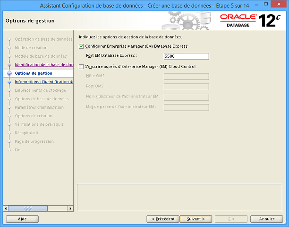Click the sidebar horizontal scrollbar thumb
The image size is (289, 227).
pos(28,209)
